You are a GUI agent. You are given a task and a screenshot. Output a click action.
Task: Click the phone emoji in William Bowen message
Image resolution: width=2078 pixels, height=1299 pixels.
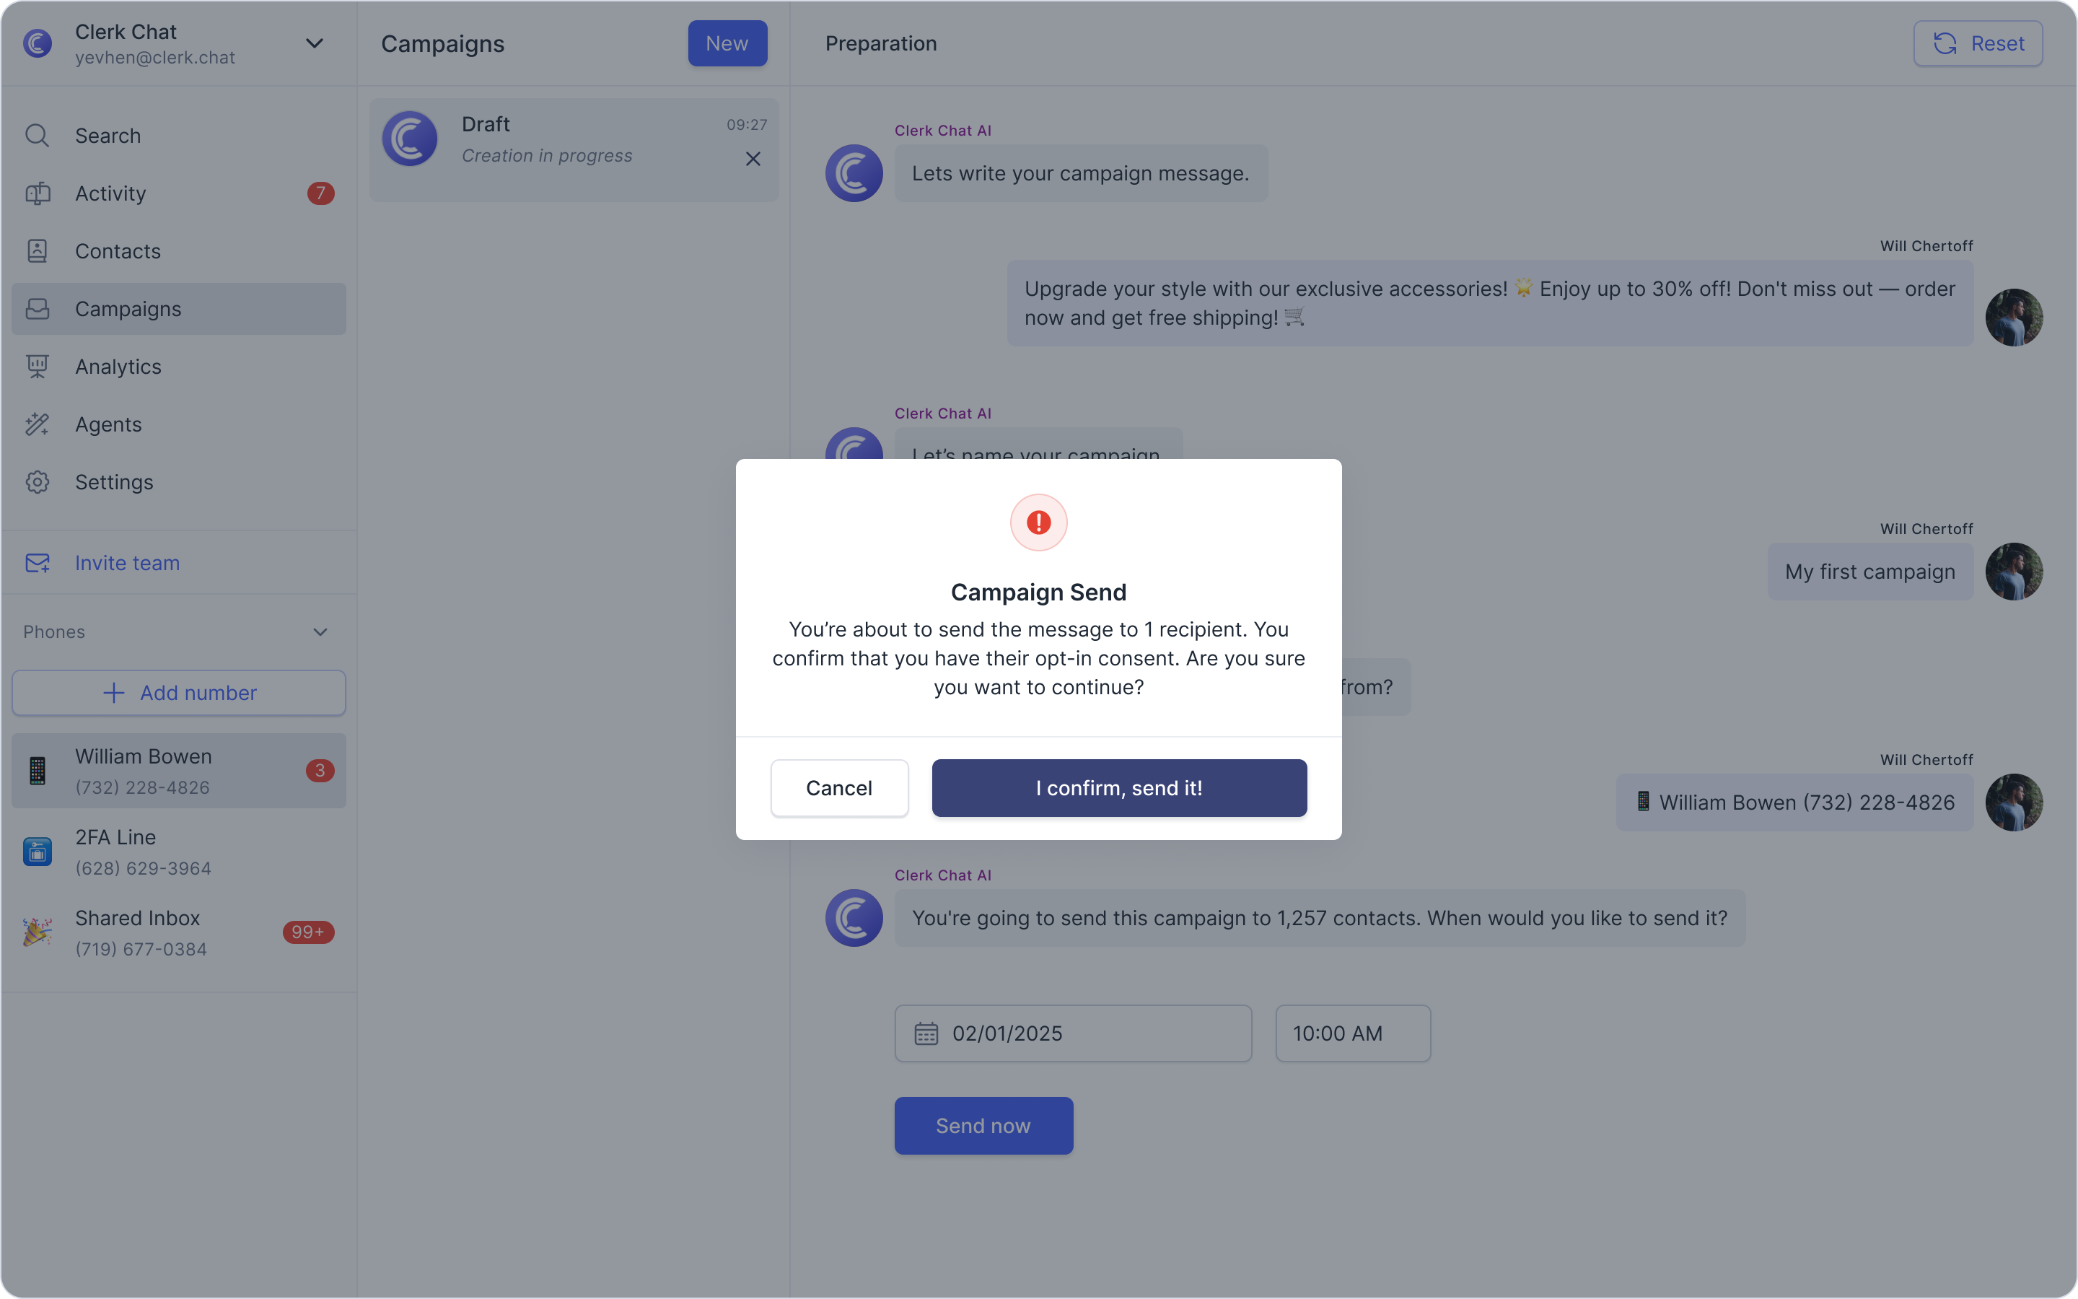click(1643, 802)
